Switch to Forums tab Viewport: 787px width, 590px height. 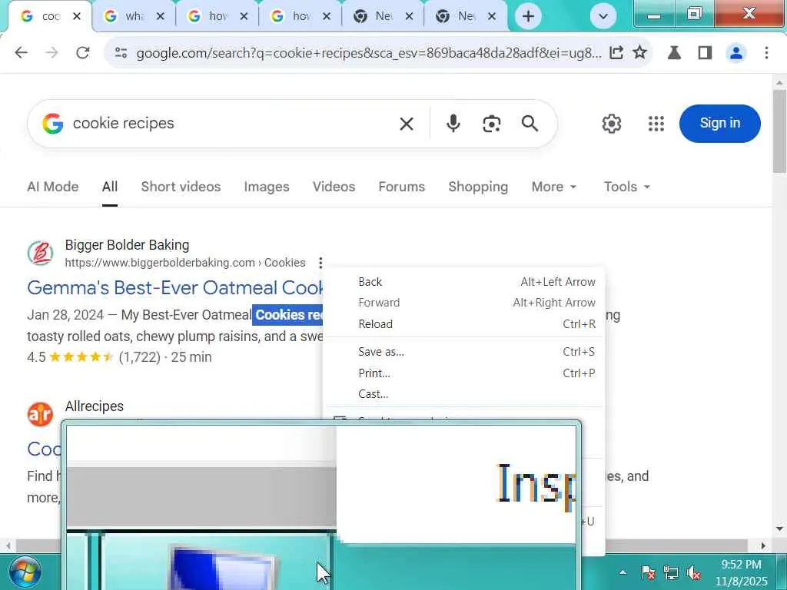coord(401,187)
